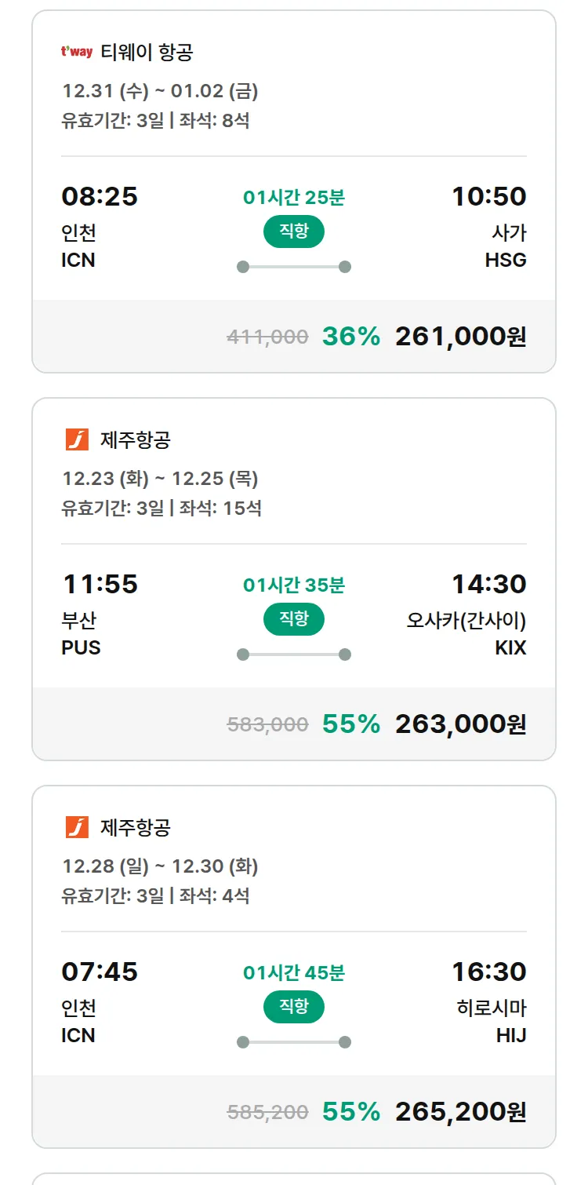Select the 261,000원 fare price
This screenshot has width=588, height=1185.
tap(460, 337)
